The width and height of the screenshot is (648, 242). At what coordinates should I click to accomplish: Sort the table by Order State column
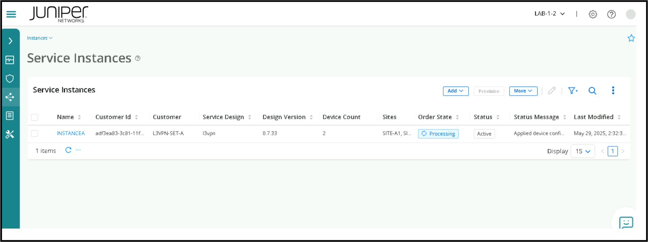pos(457,117)
